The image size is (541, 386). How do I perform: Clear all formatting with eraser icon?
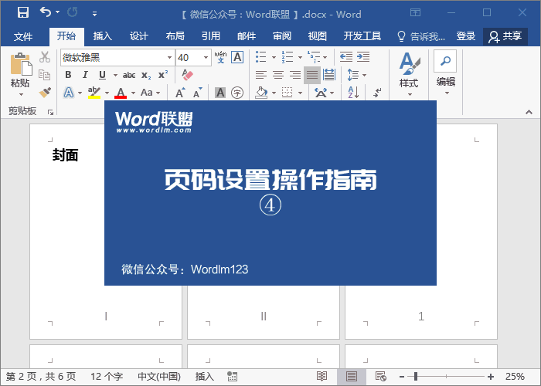click(187, 75)
